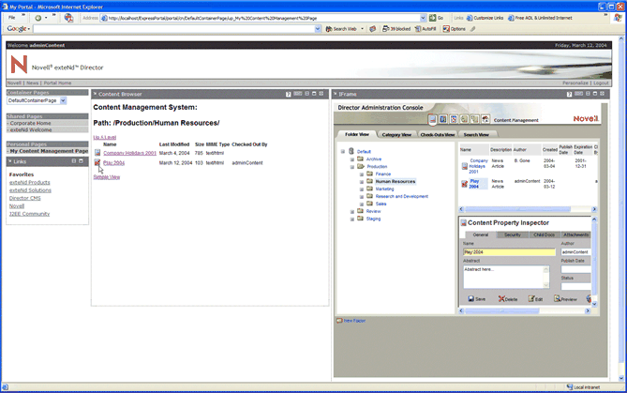The height and width of the screenshot is (393, 627).
Task: Click the fifth Director Administration Console toolbar icon
Action: click(474, 119)
